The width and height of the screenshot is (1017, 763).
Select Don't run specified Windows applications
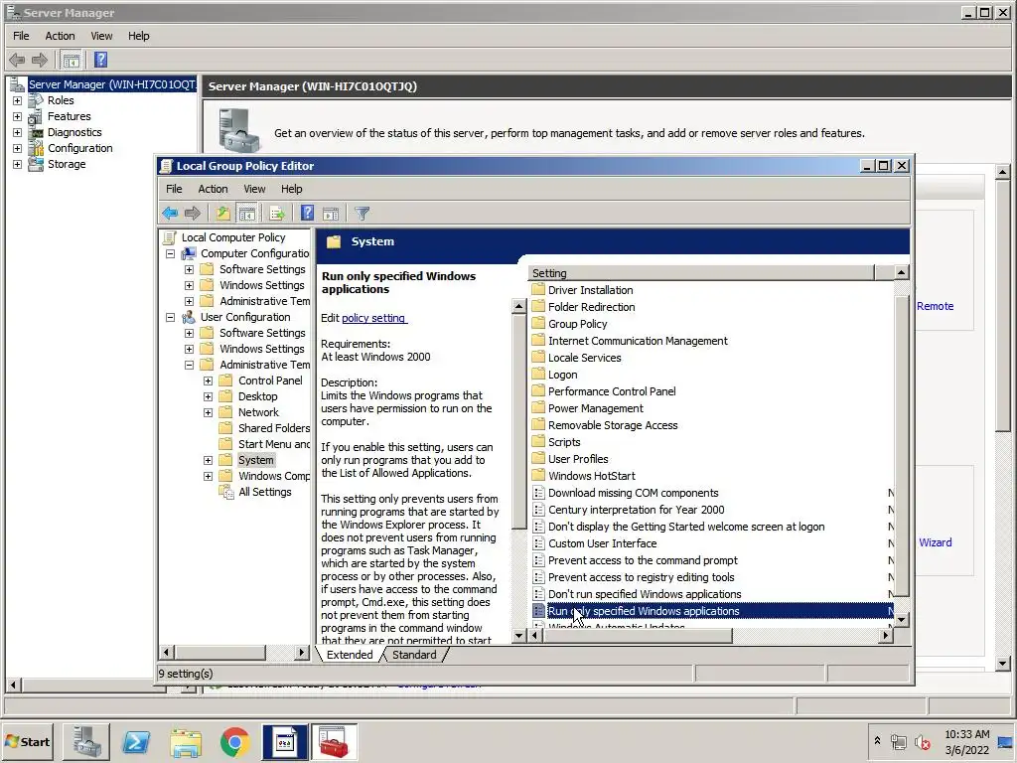point(644,594)
